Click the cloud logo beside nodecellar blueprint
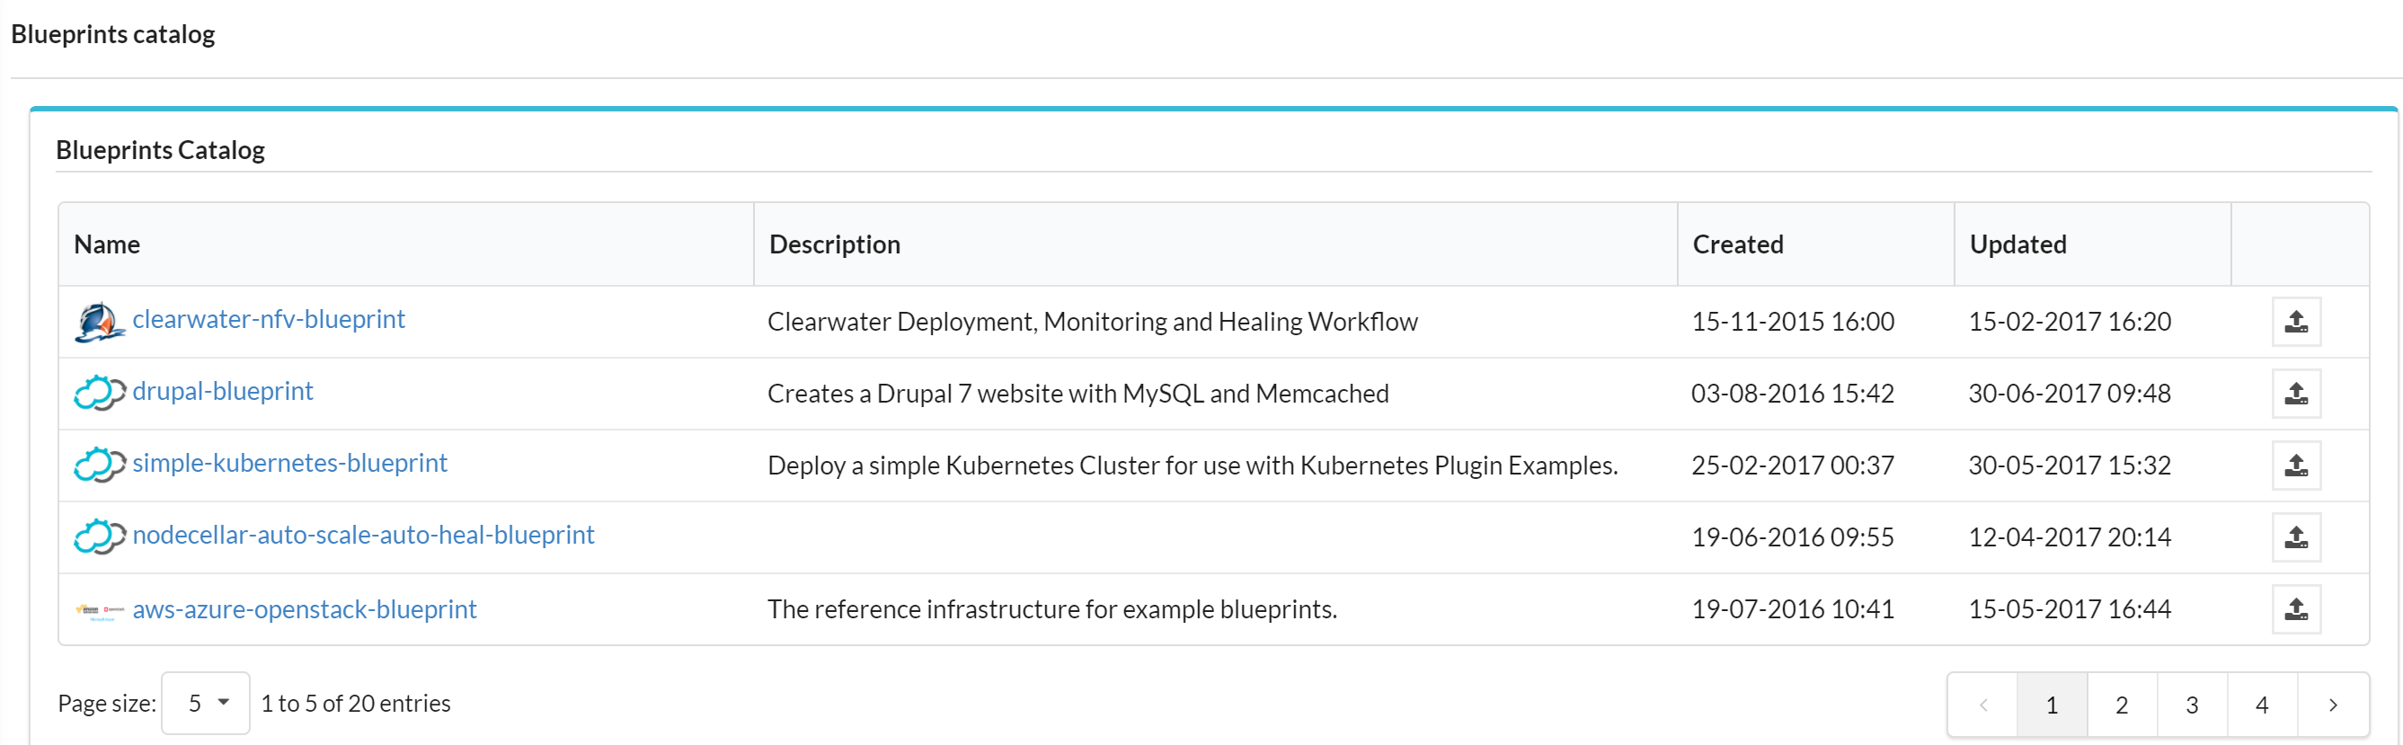2403x745 pixels. [x=100, y=537]
